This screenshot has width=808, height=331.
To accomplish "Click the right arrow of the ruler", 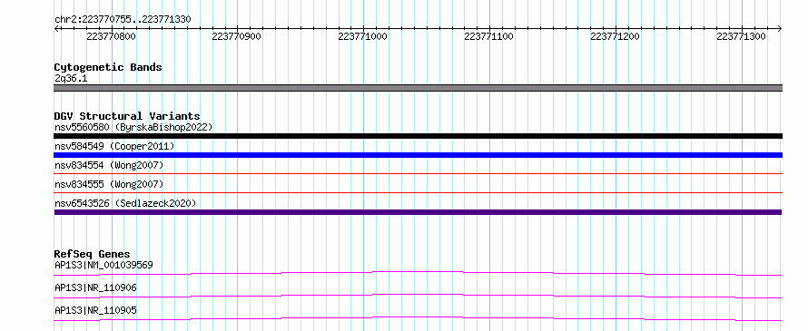I will (x=779, y=28).
